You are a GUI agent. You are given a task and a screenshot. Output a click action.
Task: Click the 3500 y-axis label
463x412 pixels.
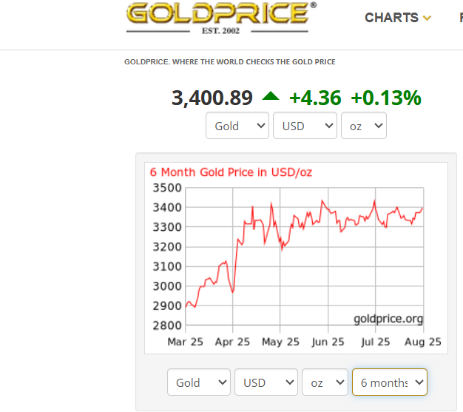pyautogui.click(x=166, y=188)
